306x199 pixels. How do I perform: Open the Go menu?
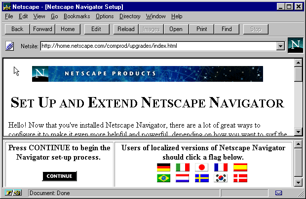(54, 16)
